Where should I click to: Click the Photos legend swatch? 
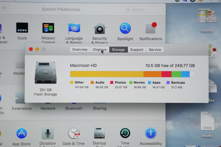[112, 82]
